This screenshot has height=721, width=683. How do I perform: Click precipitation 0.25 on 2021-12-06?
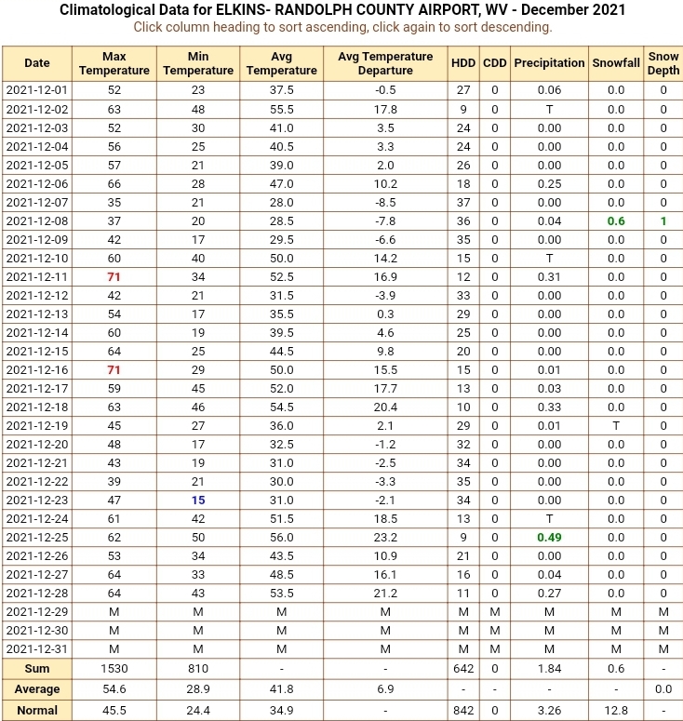[x=549, y=184]
